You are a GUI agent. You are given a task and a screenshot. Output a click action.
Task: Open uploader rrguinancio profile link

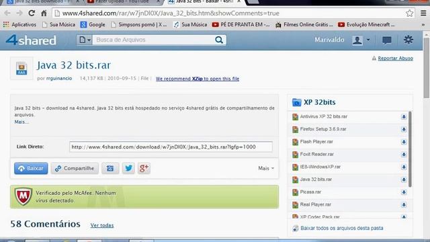point(59,79)
